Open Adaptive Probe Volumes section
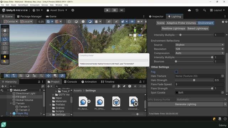 [x=181, y=23]
